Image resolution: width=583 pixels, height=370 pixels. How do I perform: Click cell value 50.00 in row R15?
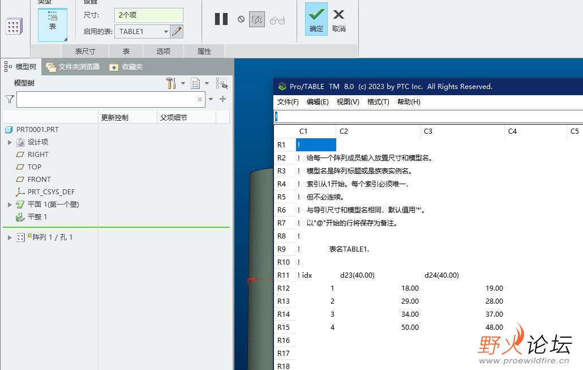pyautogui.click(x=410, y=327)
